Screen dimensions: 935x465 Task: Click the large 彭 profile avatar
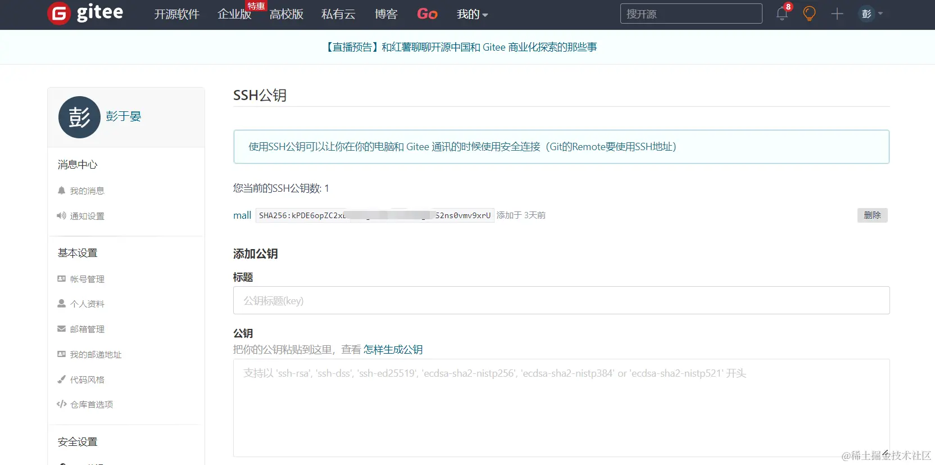(x=79, y=117)
